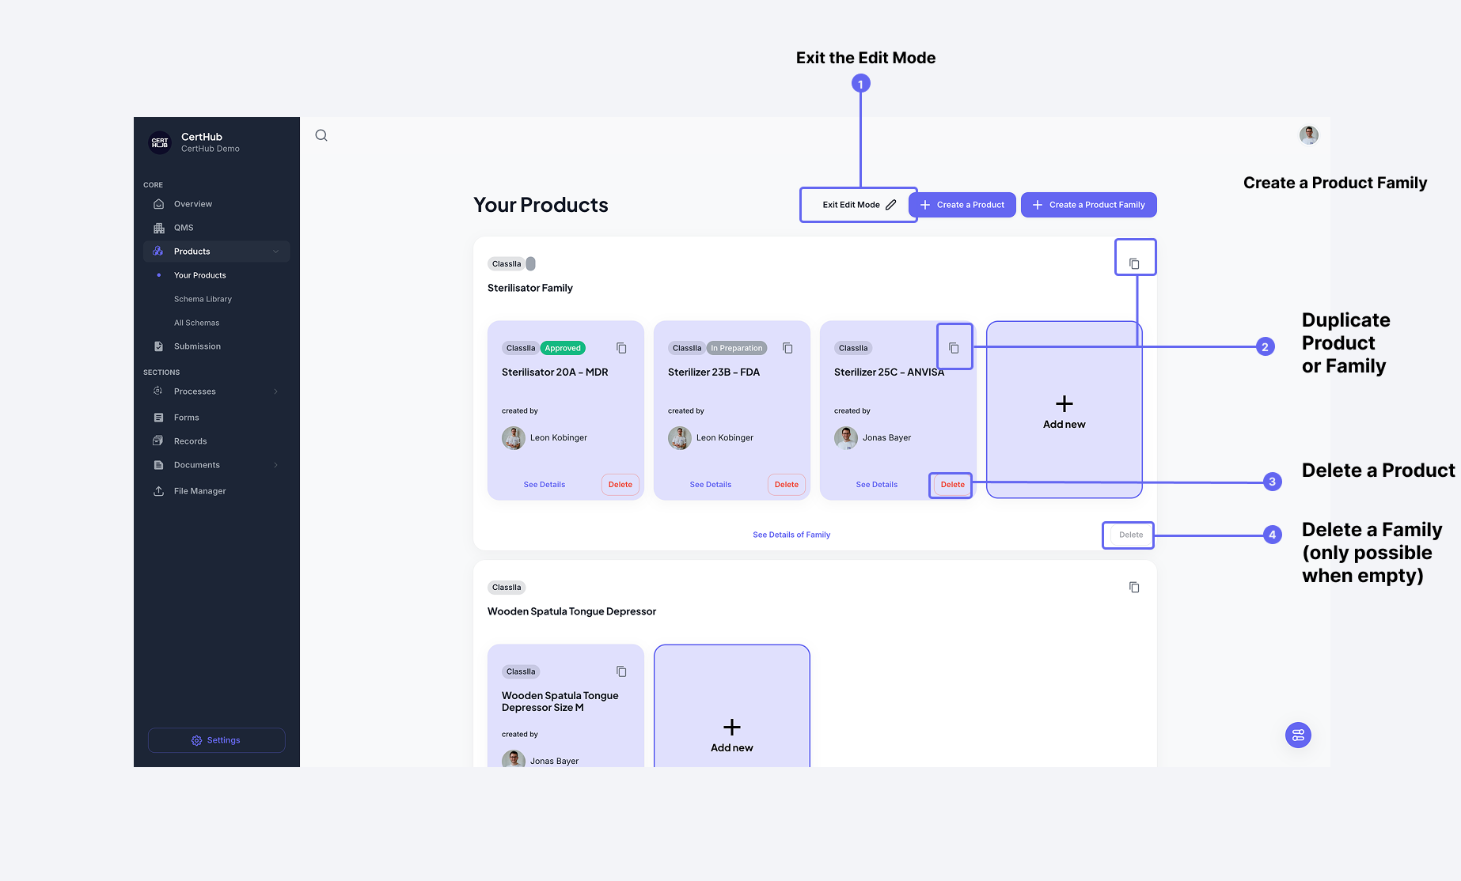The height and width of the screenshot is (881, 1461).
Task: Click the user avatar at top right
Action: pyautogui.click(x=1309, y=135)
